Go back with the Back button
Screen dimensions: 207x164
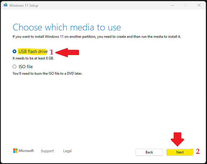pyautogui.click(x=149, y=152)
